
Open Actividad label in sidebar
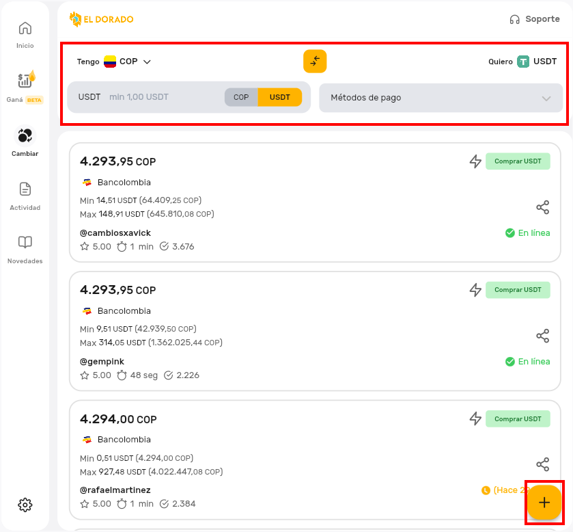(x=25, y=207)
